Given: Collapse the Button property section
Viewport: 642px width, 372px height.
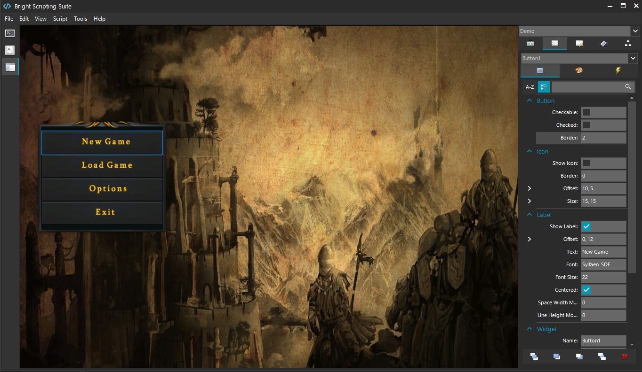Looking at the screenshot, I should coord(529,101).
